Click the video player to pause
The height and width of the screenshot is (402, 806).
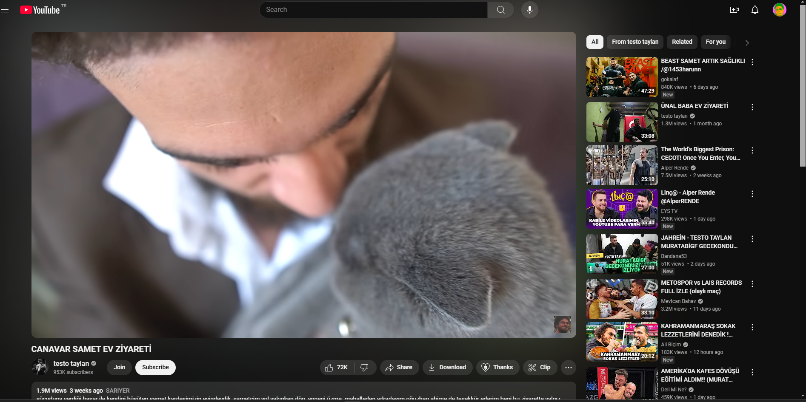(303, 185)
